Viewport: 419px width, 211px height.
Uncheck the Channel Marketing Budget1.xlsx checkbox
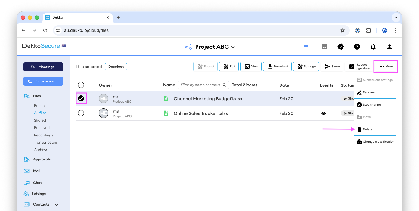tap(81, 98)
